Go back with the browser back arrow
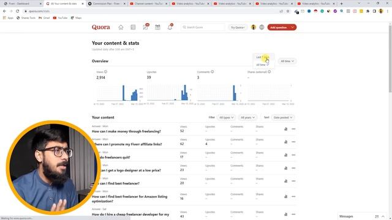 click(x=4, y=11)
